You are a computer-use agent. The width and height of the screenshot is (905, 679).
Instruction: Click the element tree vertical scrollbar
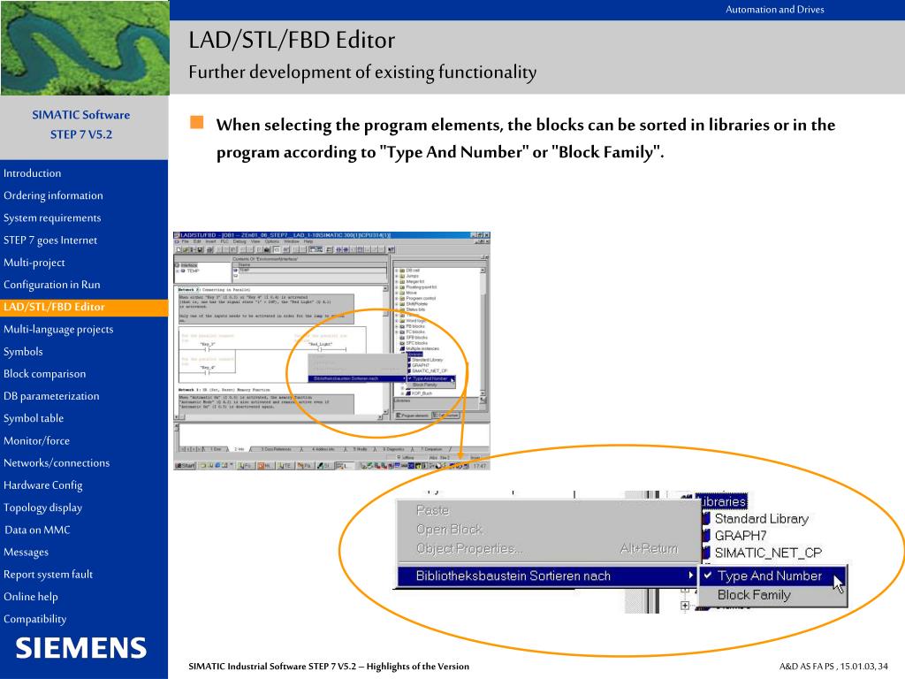pyautogui.click(x=483, y=331)
